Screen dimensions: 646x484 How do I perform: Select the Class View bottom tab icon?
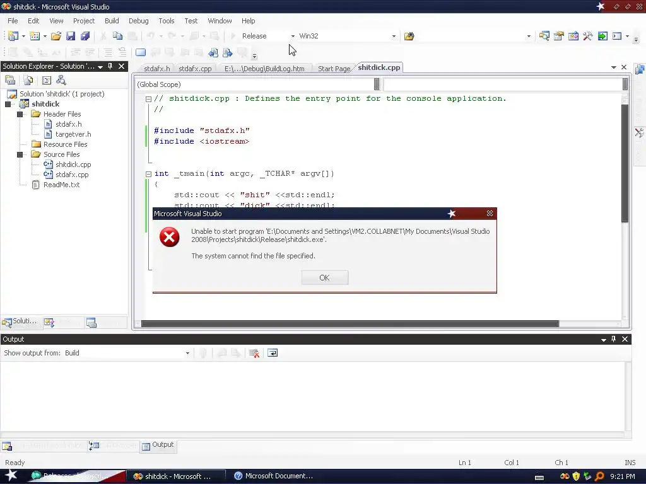coord(49,323)
